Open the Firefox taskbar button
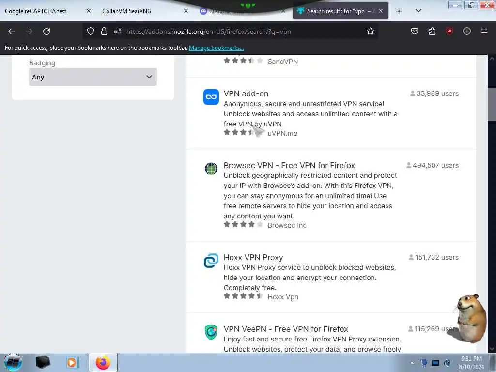 pos(103,362)
